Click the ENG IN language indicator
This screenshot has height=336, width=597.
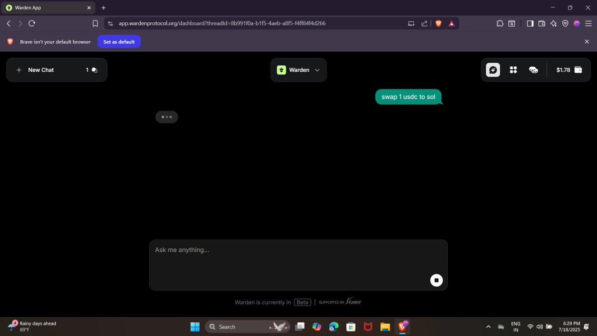pyautogui.click(x=516, y=327)
